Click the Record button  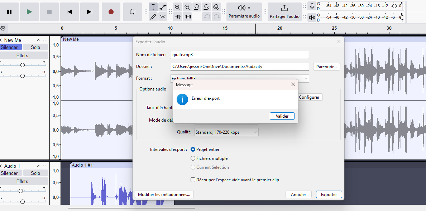[111, 12]
